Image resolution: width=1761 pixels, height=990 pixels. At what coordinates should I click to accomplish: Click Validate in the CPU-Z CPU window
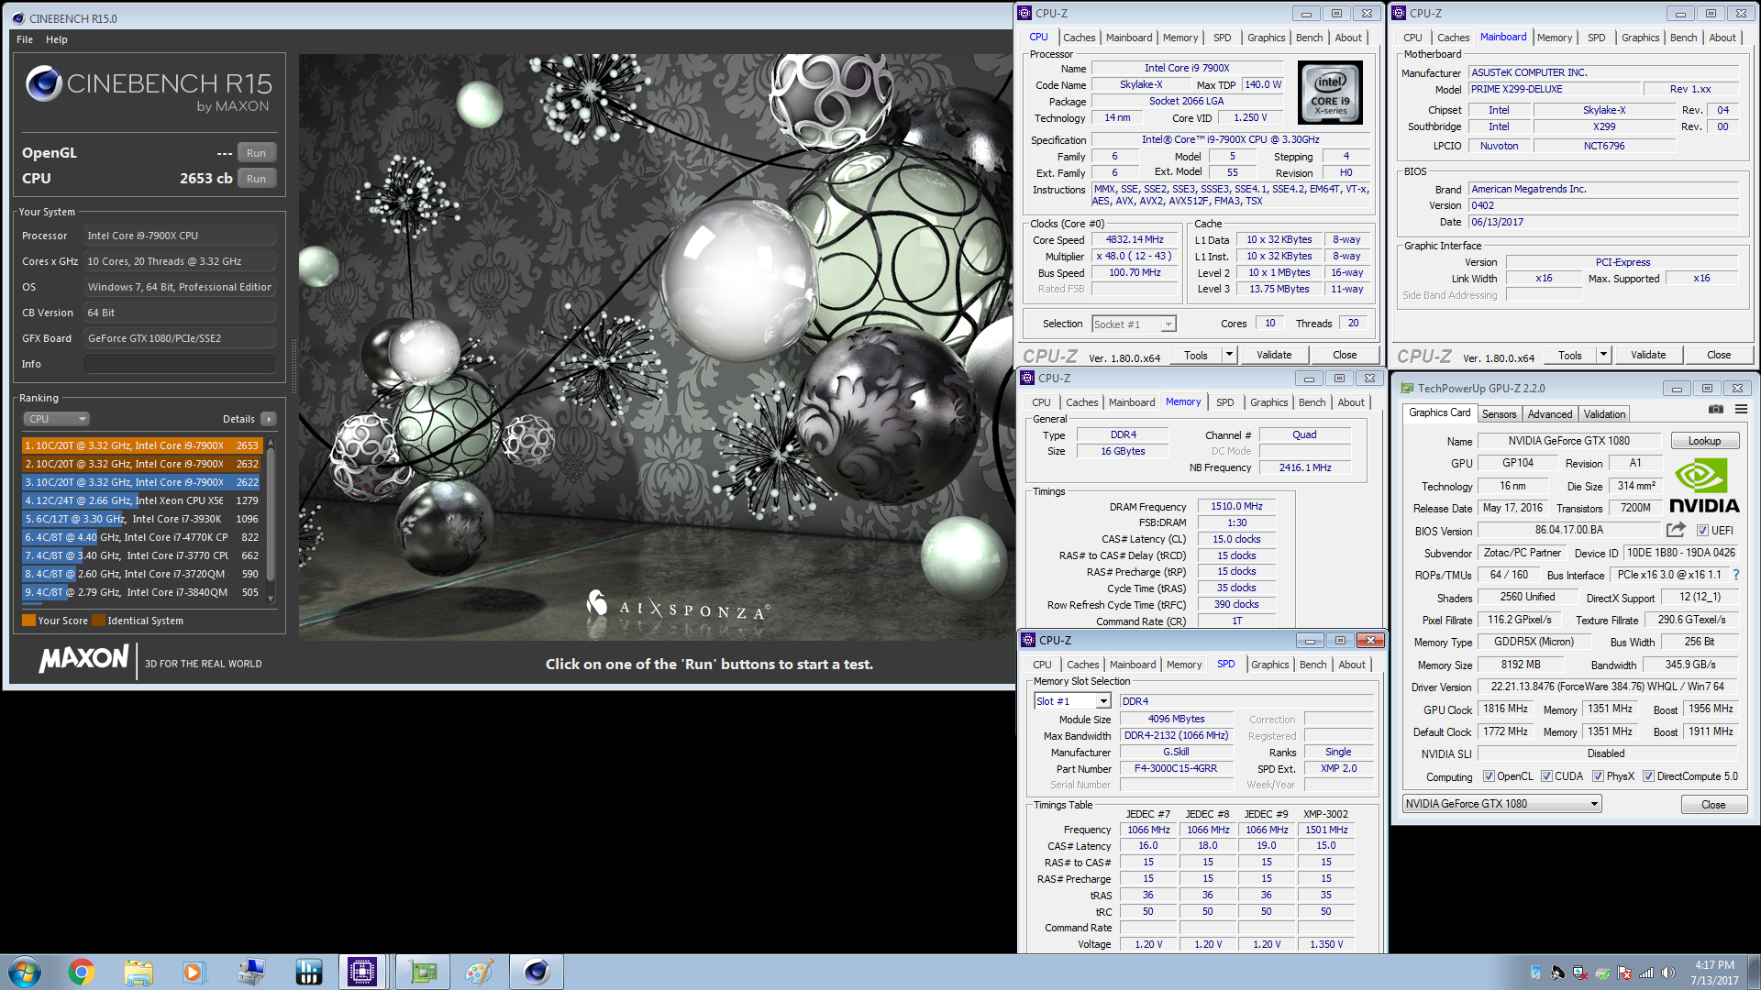point(1273,355)
